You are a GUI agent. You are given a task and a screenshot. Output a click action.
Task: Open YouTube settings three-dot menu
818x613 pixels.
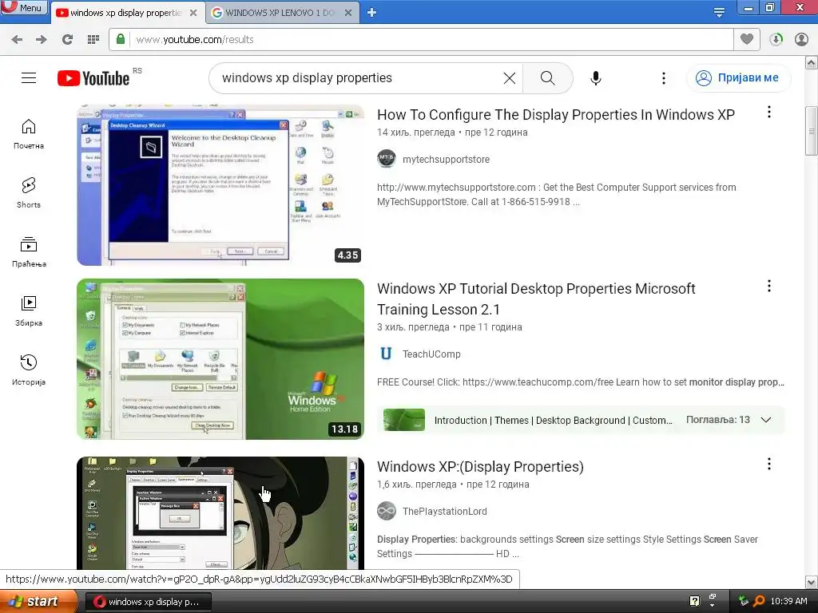pos(664,78)
